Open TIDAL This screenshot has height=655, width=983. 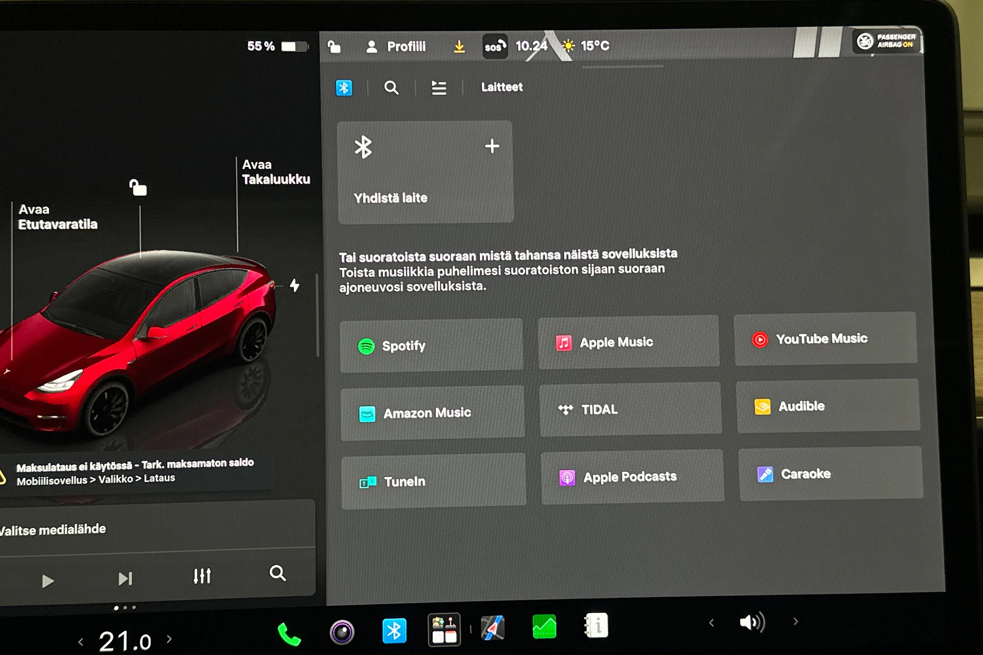(x=630, y=409)
